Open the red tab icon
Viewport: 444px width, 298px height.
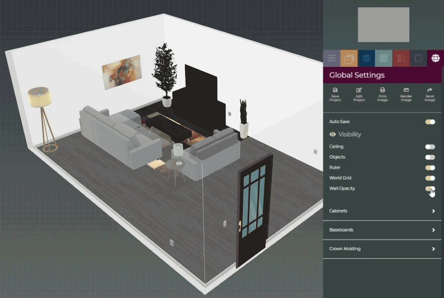[401, 58]
